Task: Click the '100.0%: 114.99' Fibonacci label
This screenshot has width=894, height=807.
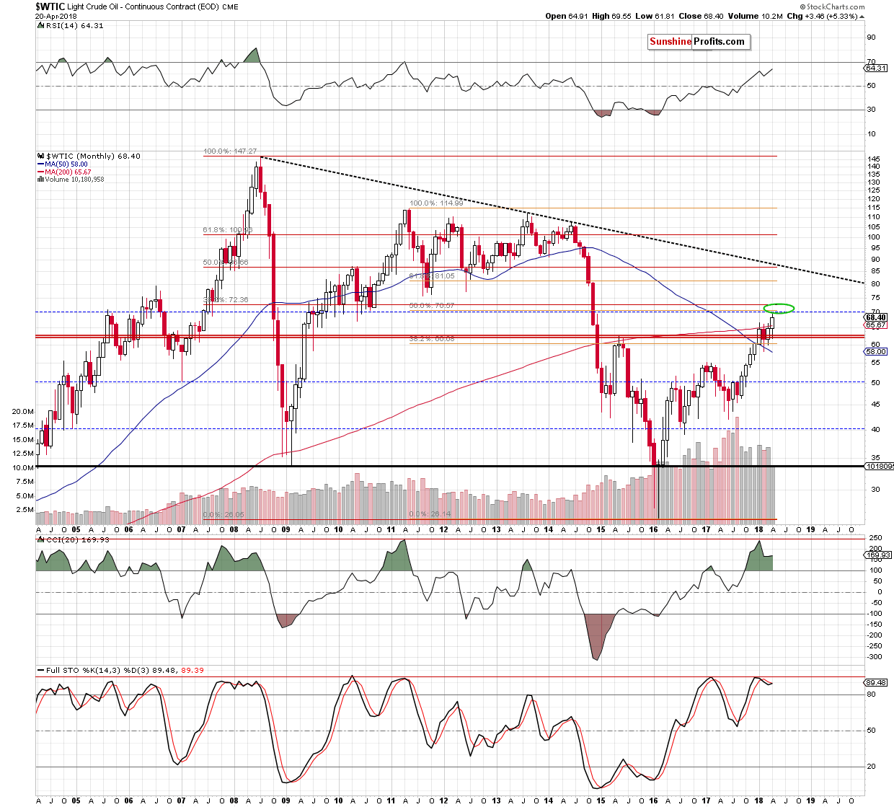Action: tap(436, 203)
